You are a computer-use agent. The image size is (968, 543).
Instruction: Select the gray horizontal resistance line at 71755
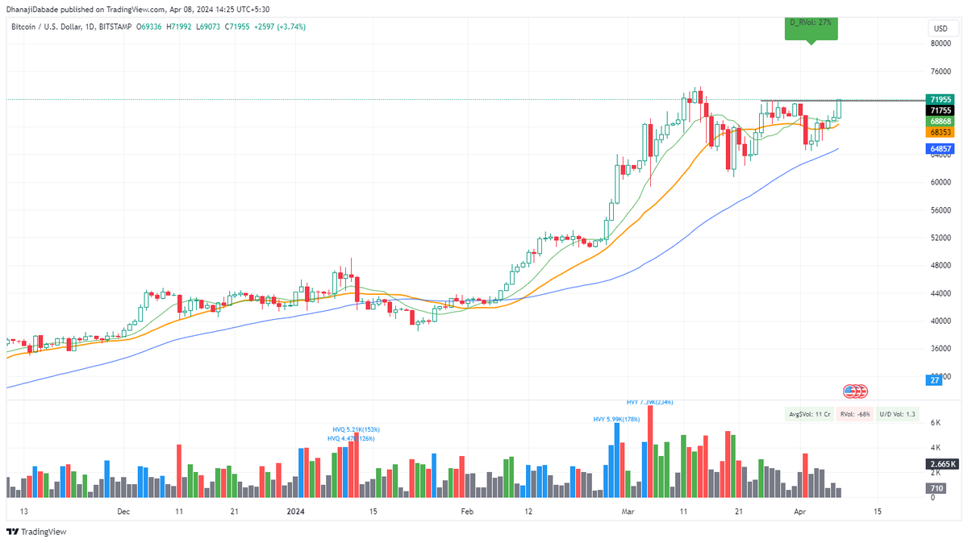click(842, 101)
